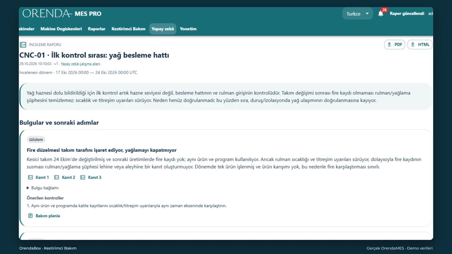Screen dimensions: 452x254
Task: Open the Kanıt 2 evidence link
Action: pyautogui.click(x=65, y=177)
